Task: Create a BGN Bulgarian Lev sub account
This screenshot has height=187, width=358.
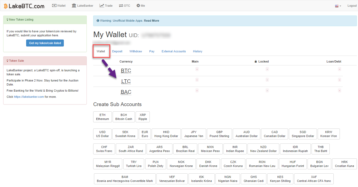Action: [x=320, y=164]
